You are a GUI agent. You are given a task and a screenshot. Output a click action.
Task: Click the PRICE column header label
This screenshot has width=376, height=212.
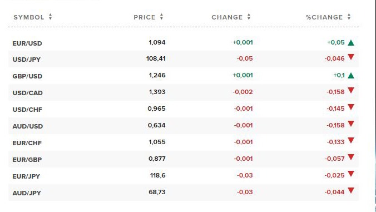coord(145,17)
